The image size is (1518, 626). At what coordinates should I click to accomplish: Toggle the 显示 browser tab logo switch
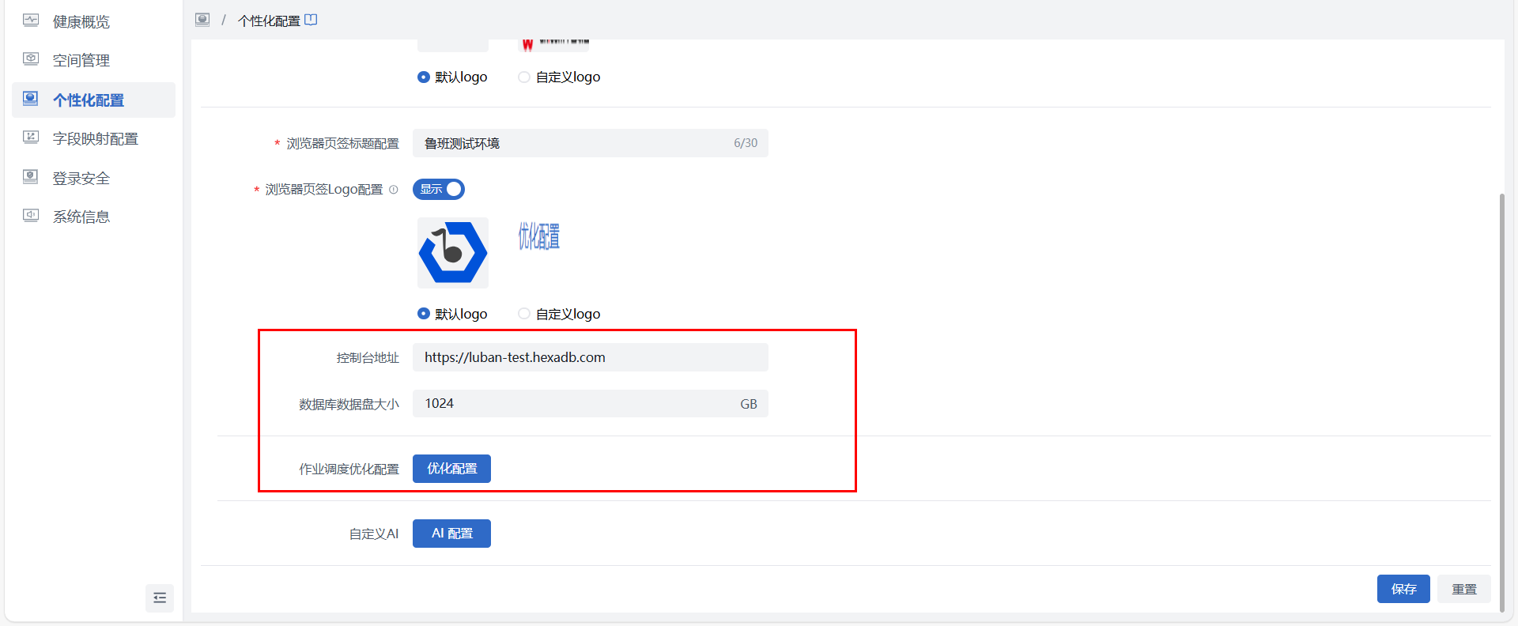439,189
